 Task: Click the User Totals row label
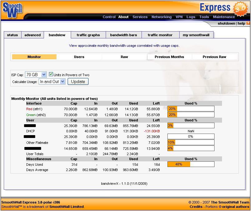coord(35,154)
